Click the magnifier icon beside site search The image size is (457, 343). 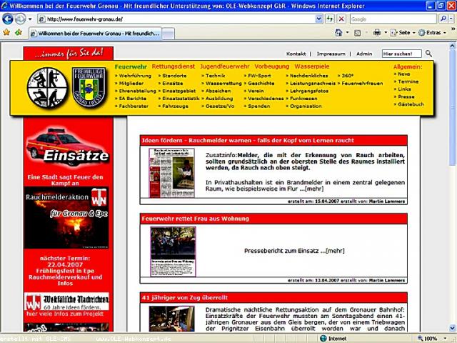point(429,54)
